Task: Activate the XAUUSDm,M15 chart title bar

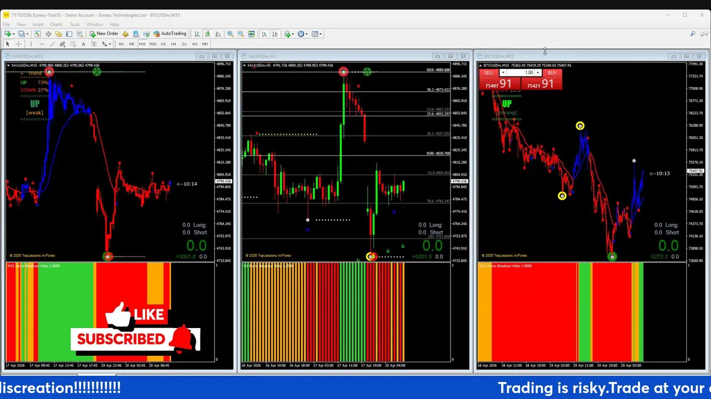Action: click(118, 56)
